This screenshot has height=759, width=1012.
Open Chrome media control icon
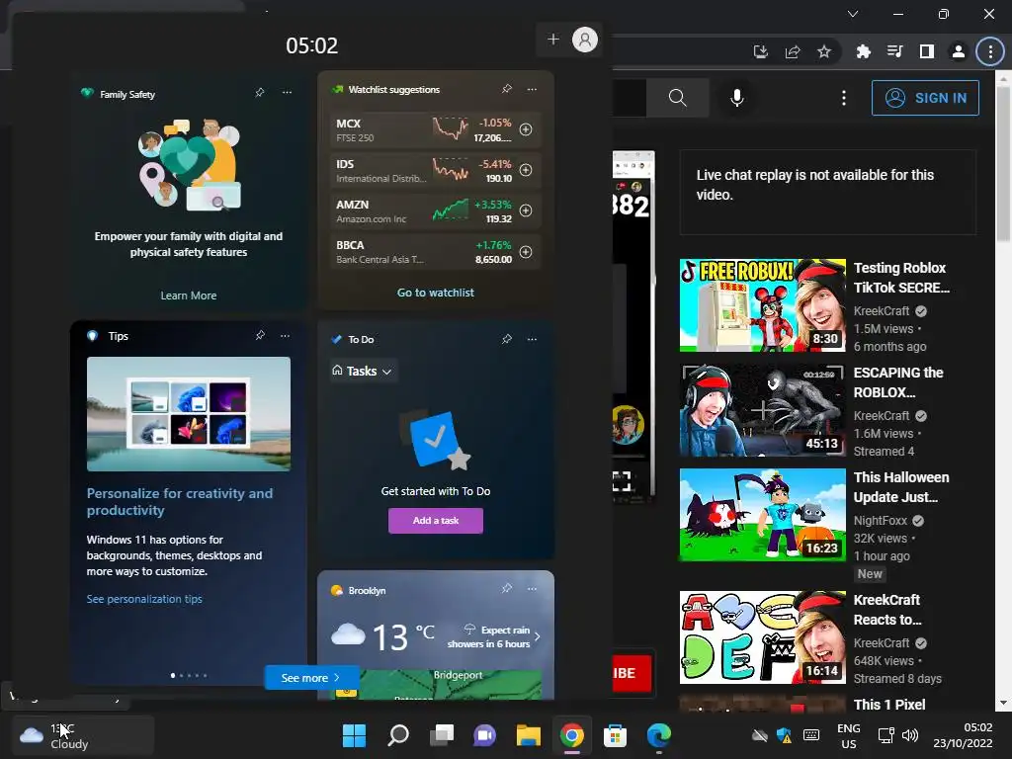point(895,51)
